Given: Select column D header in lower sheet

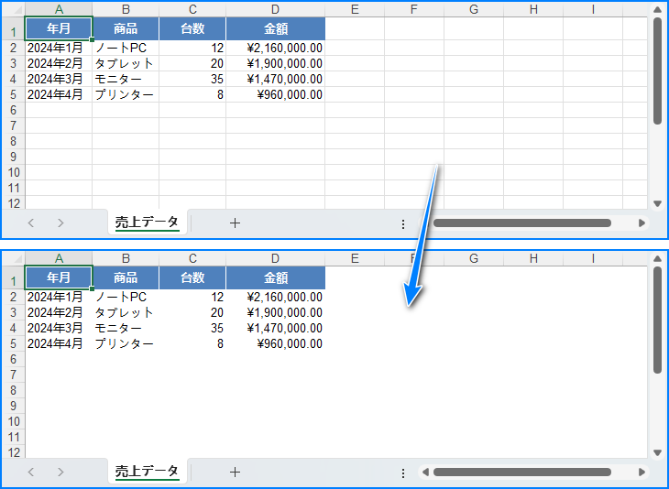Looking at the screenshot, I should [275, 258].
